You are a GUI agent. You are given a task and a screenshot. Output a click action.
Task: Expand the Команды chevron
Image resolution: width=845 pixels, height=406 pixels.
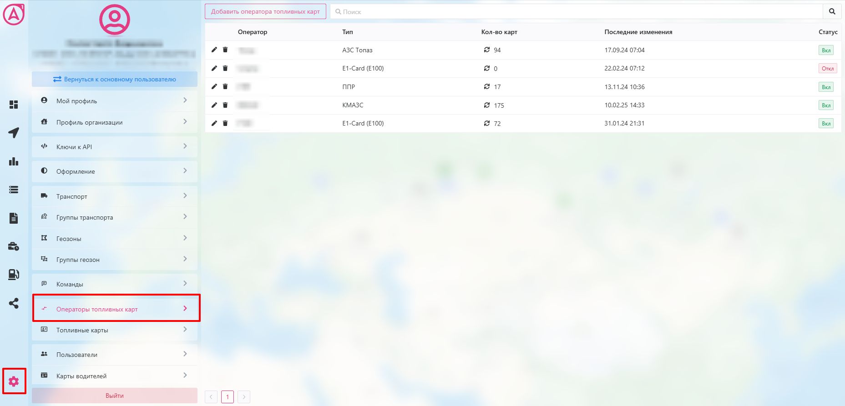click(185, 283)
